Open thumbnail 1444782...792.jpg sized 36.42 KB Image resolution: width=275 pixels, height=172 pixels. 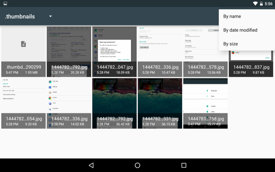click(x=114, y=103)
